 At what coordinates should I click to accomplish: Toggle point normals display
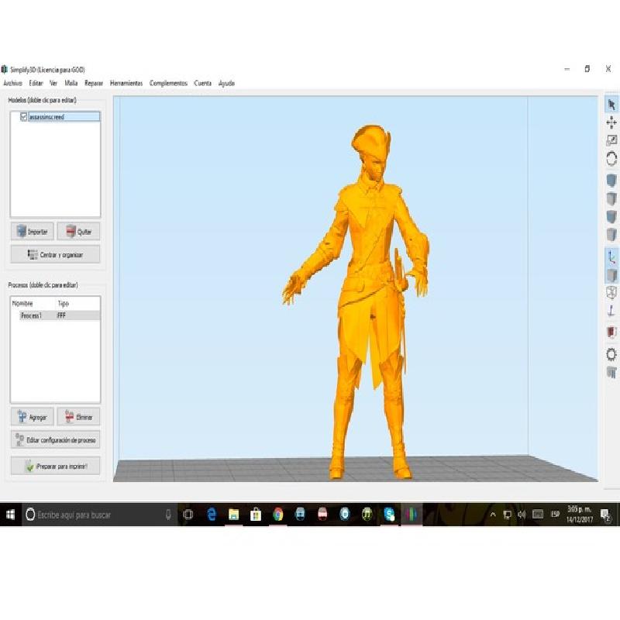(x=611, y=311)
